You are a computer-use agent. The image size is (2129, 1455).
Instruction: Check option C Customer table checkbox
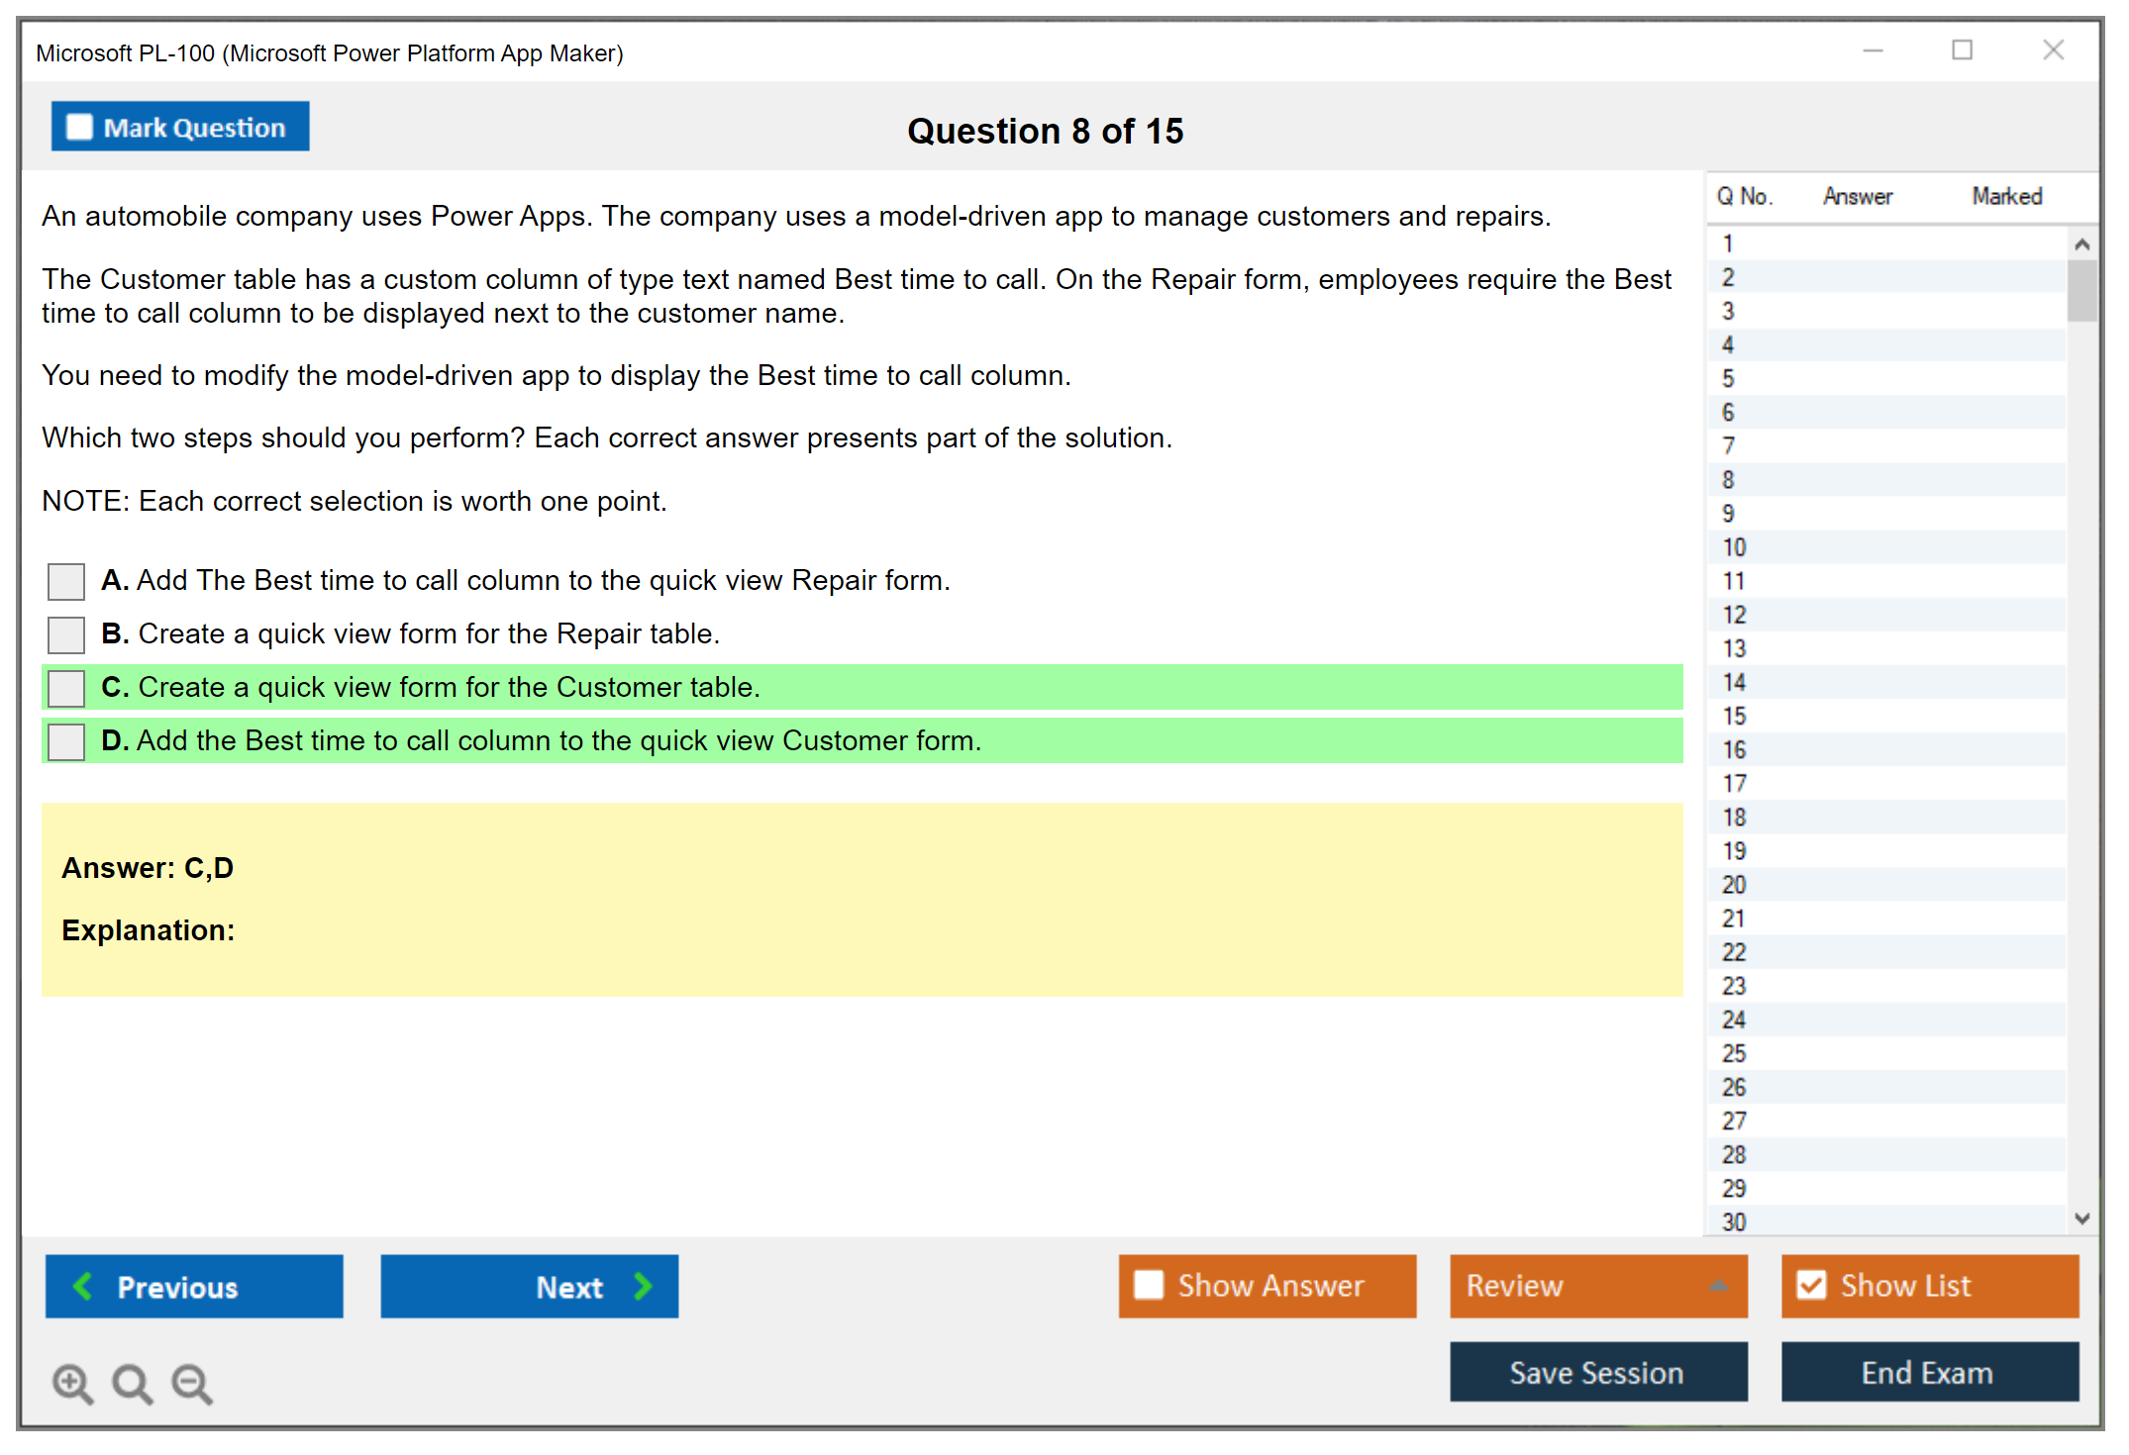(x=66, y=688)
